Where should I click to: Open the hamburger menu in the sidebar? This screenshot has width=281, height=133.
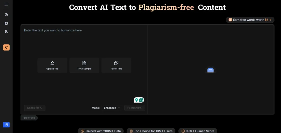click(x=6, y=4)
